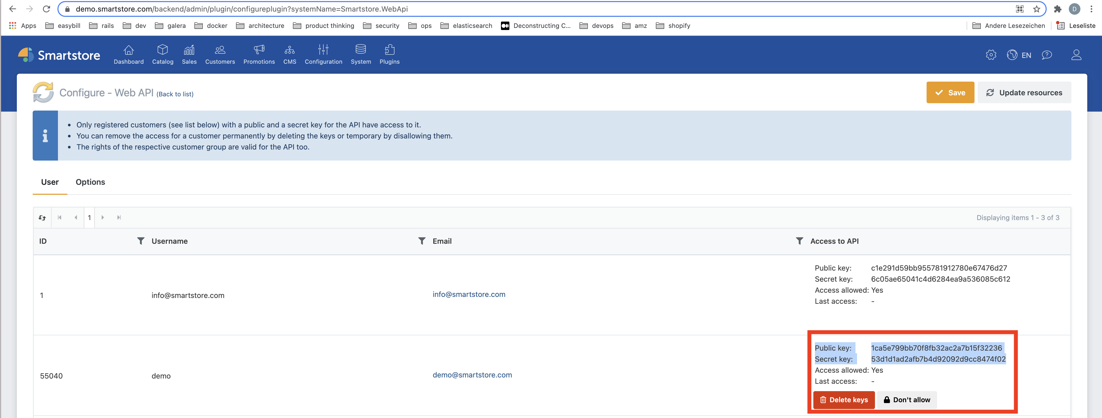
Task: Refresh the user grid
Action: (42, 217)
